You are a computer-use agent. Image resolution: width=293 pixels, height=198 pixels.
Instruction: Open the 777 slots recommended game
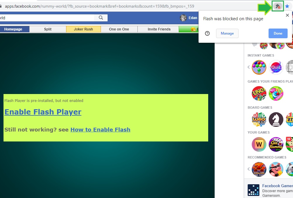[x=259, y=169]
